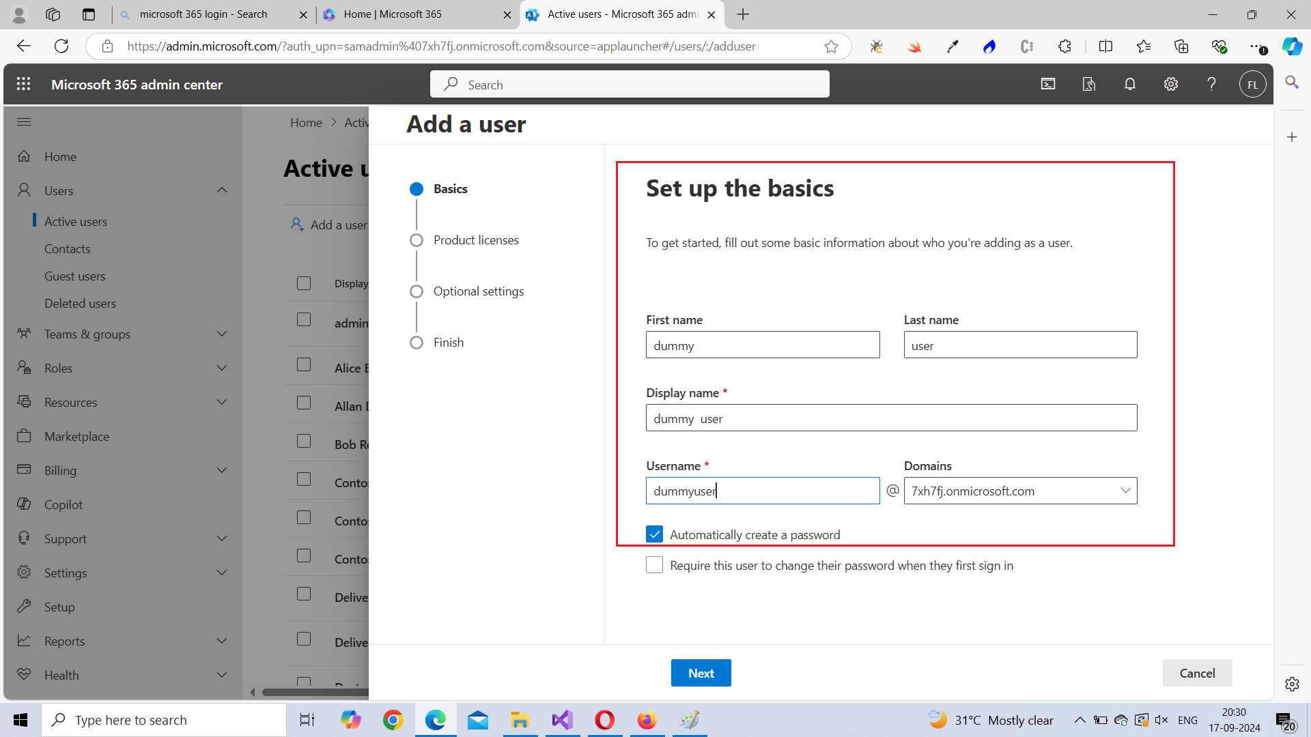Refresh the browser page

click(61, 46)
